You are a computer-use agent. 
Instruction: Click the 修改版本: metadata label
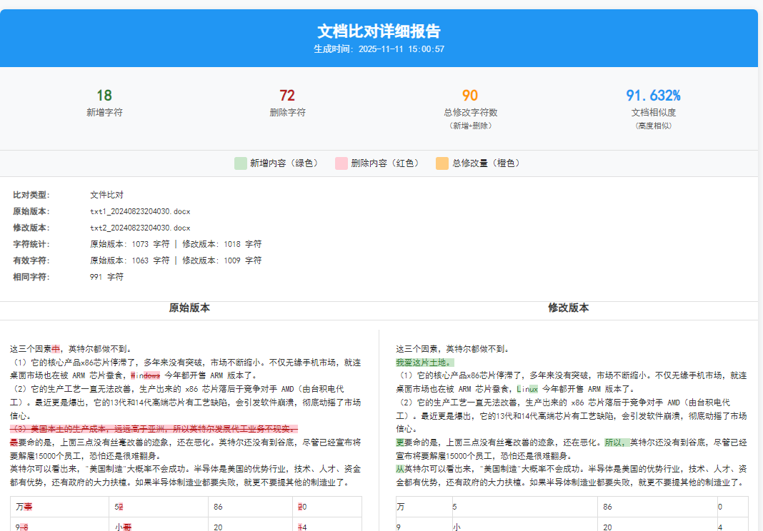(31, 228)
